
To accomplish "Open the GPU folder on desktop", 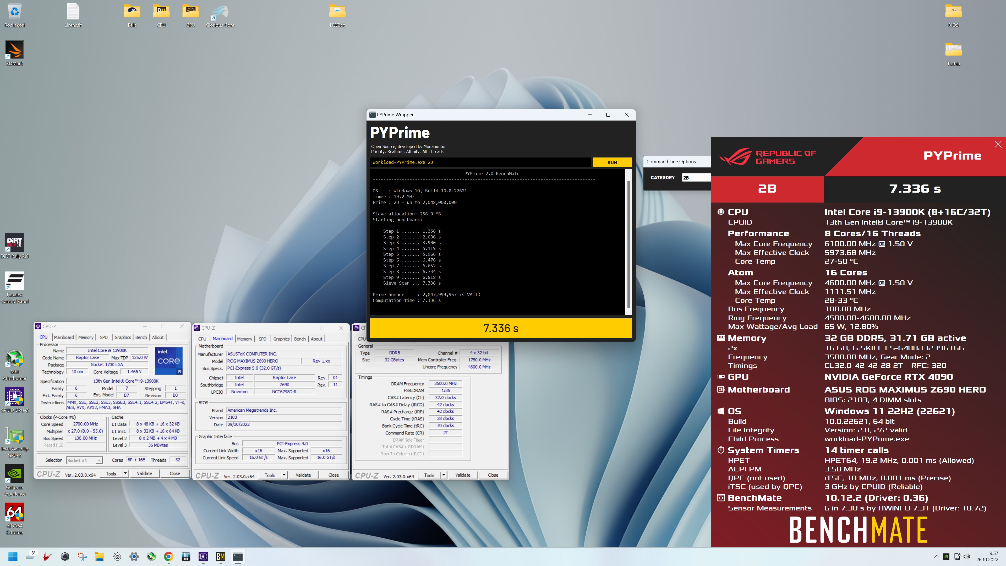I will click(x=190, y=15).
